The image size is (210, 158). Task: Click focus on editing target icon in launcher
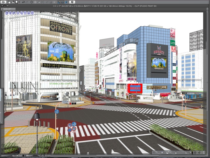pos(172,152)
